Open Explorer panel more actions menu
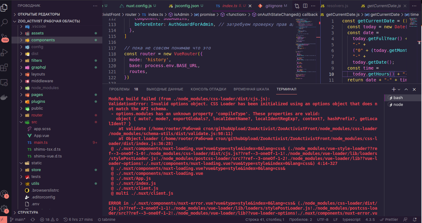Viewport: 422px width, 223px height. [95, 6]
